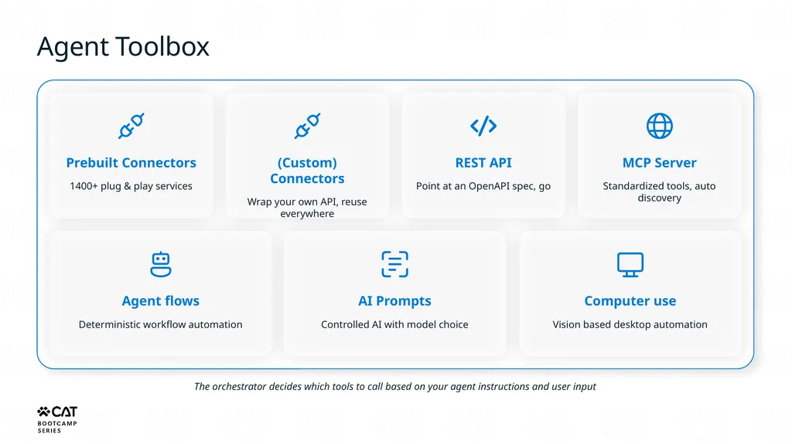Select the Computer use heading

click(630, 300)
